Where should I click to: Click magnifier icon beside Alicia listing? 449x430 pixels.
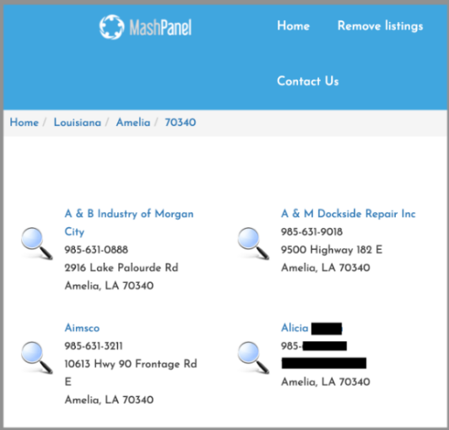(x=253, y=357)
